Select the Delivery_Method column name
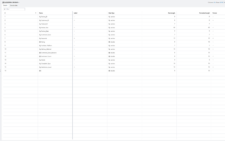 click(46, 49)
